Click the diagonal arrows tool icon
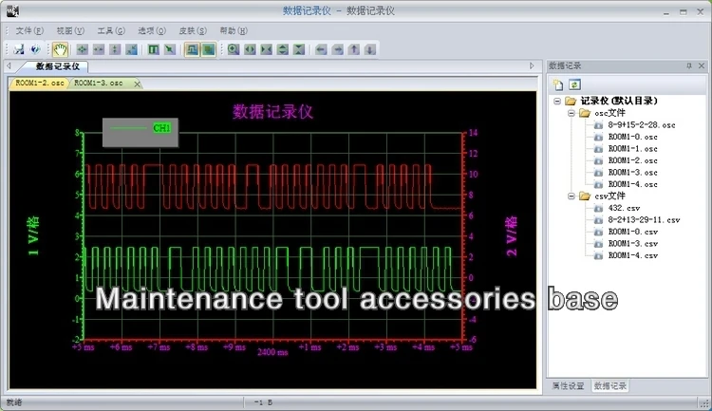This screenshot has height=411, width=712. pyautogui.click(x=131, y=49)
